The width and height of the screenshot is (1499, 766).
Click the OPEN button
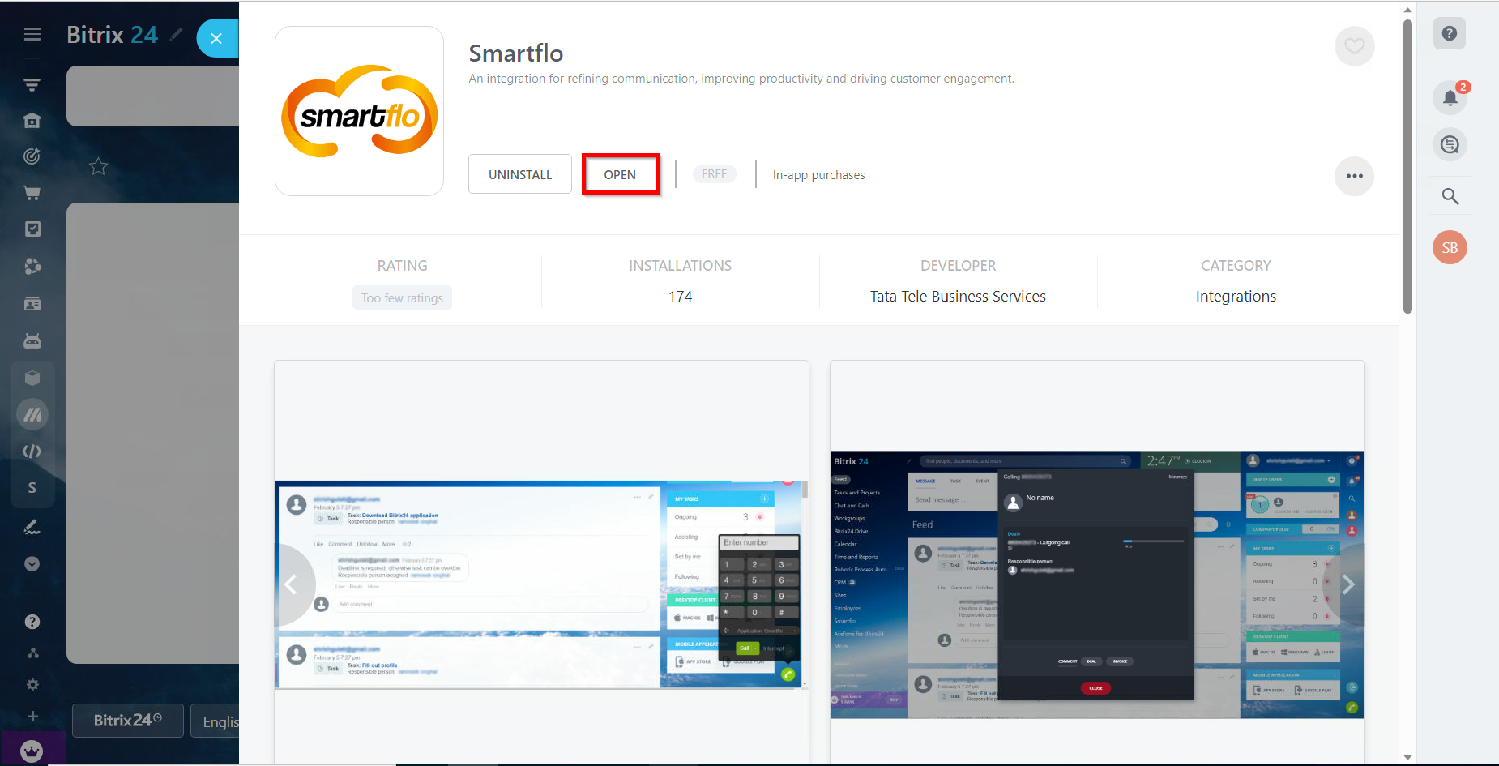pyautogui.click(x=620, y=174)
